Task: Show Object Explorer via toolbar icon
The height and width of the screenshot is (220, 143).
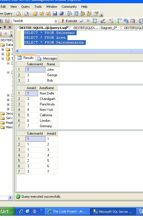Action: 83,14
